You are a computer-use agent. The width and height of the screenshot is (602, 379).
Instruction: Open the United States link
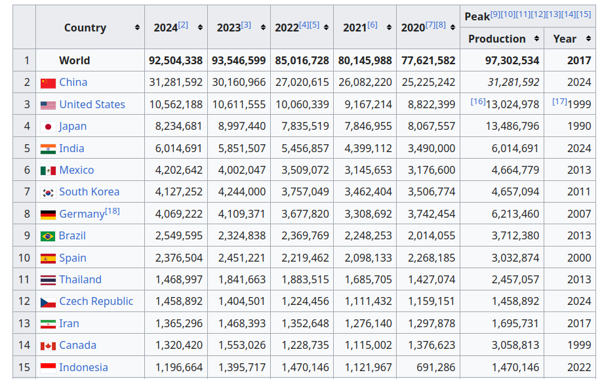click(x=92, y=104)
